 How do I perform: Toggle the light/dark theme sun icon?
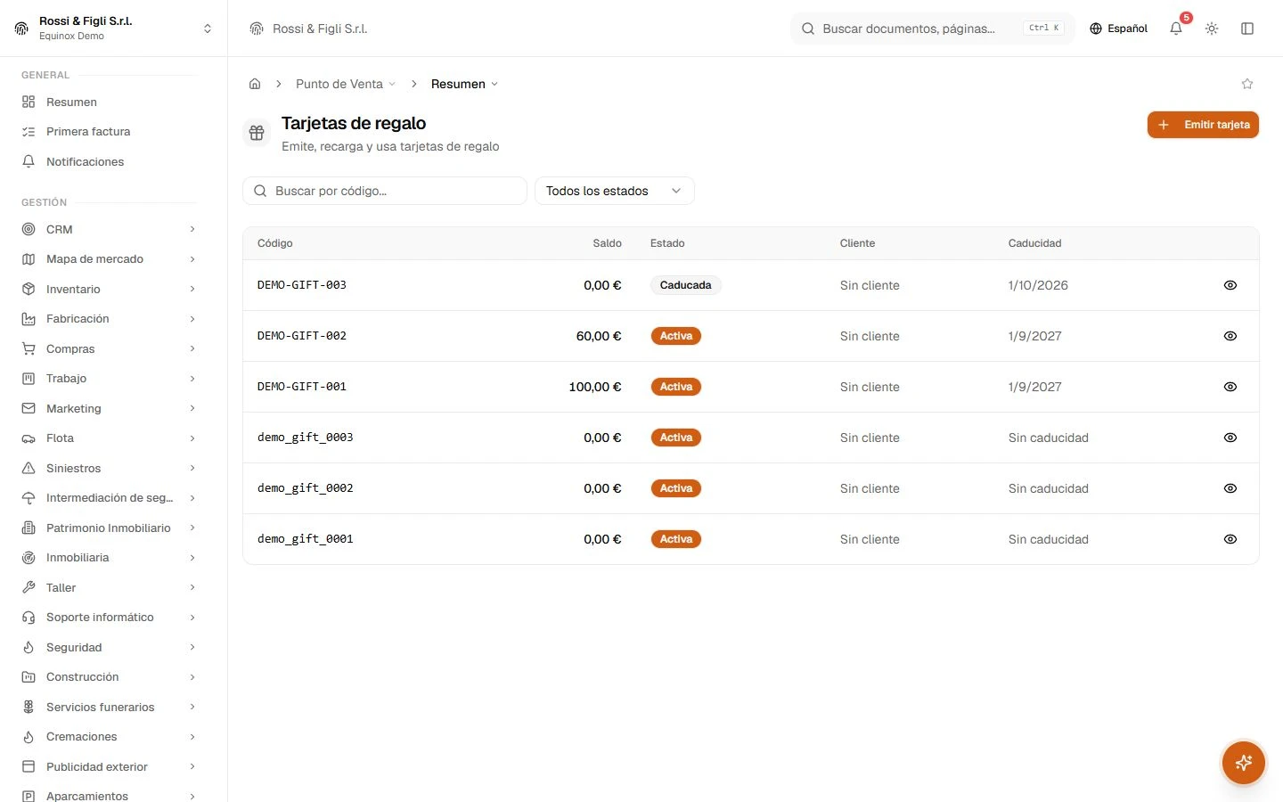point(1212,29)
